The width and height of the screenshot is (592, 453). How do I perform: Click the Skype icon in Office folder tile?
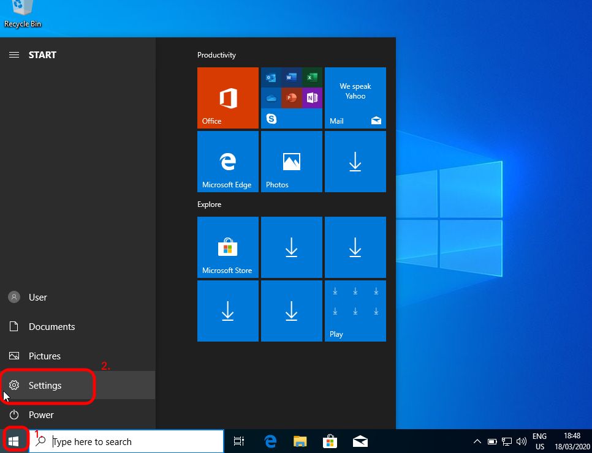click(x=271, y=119)
